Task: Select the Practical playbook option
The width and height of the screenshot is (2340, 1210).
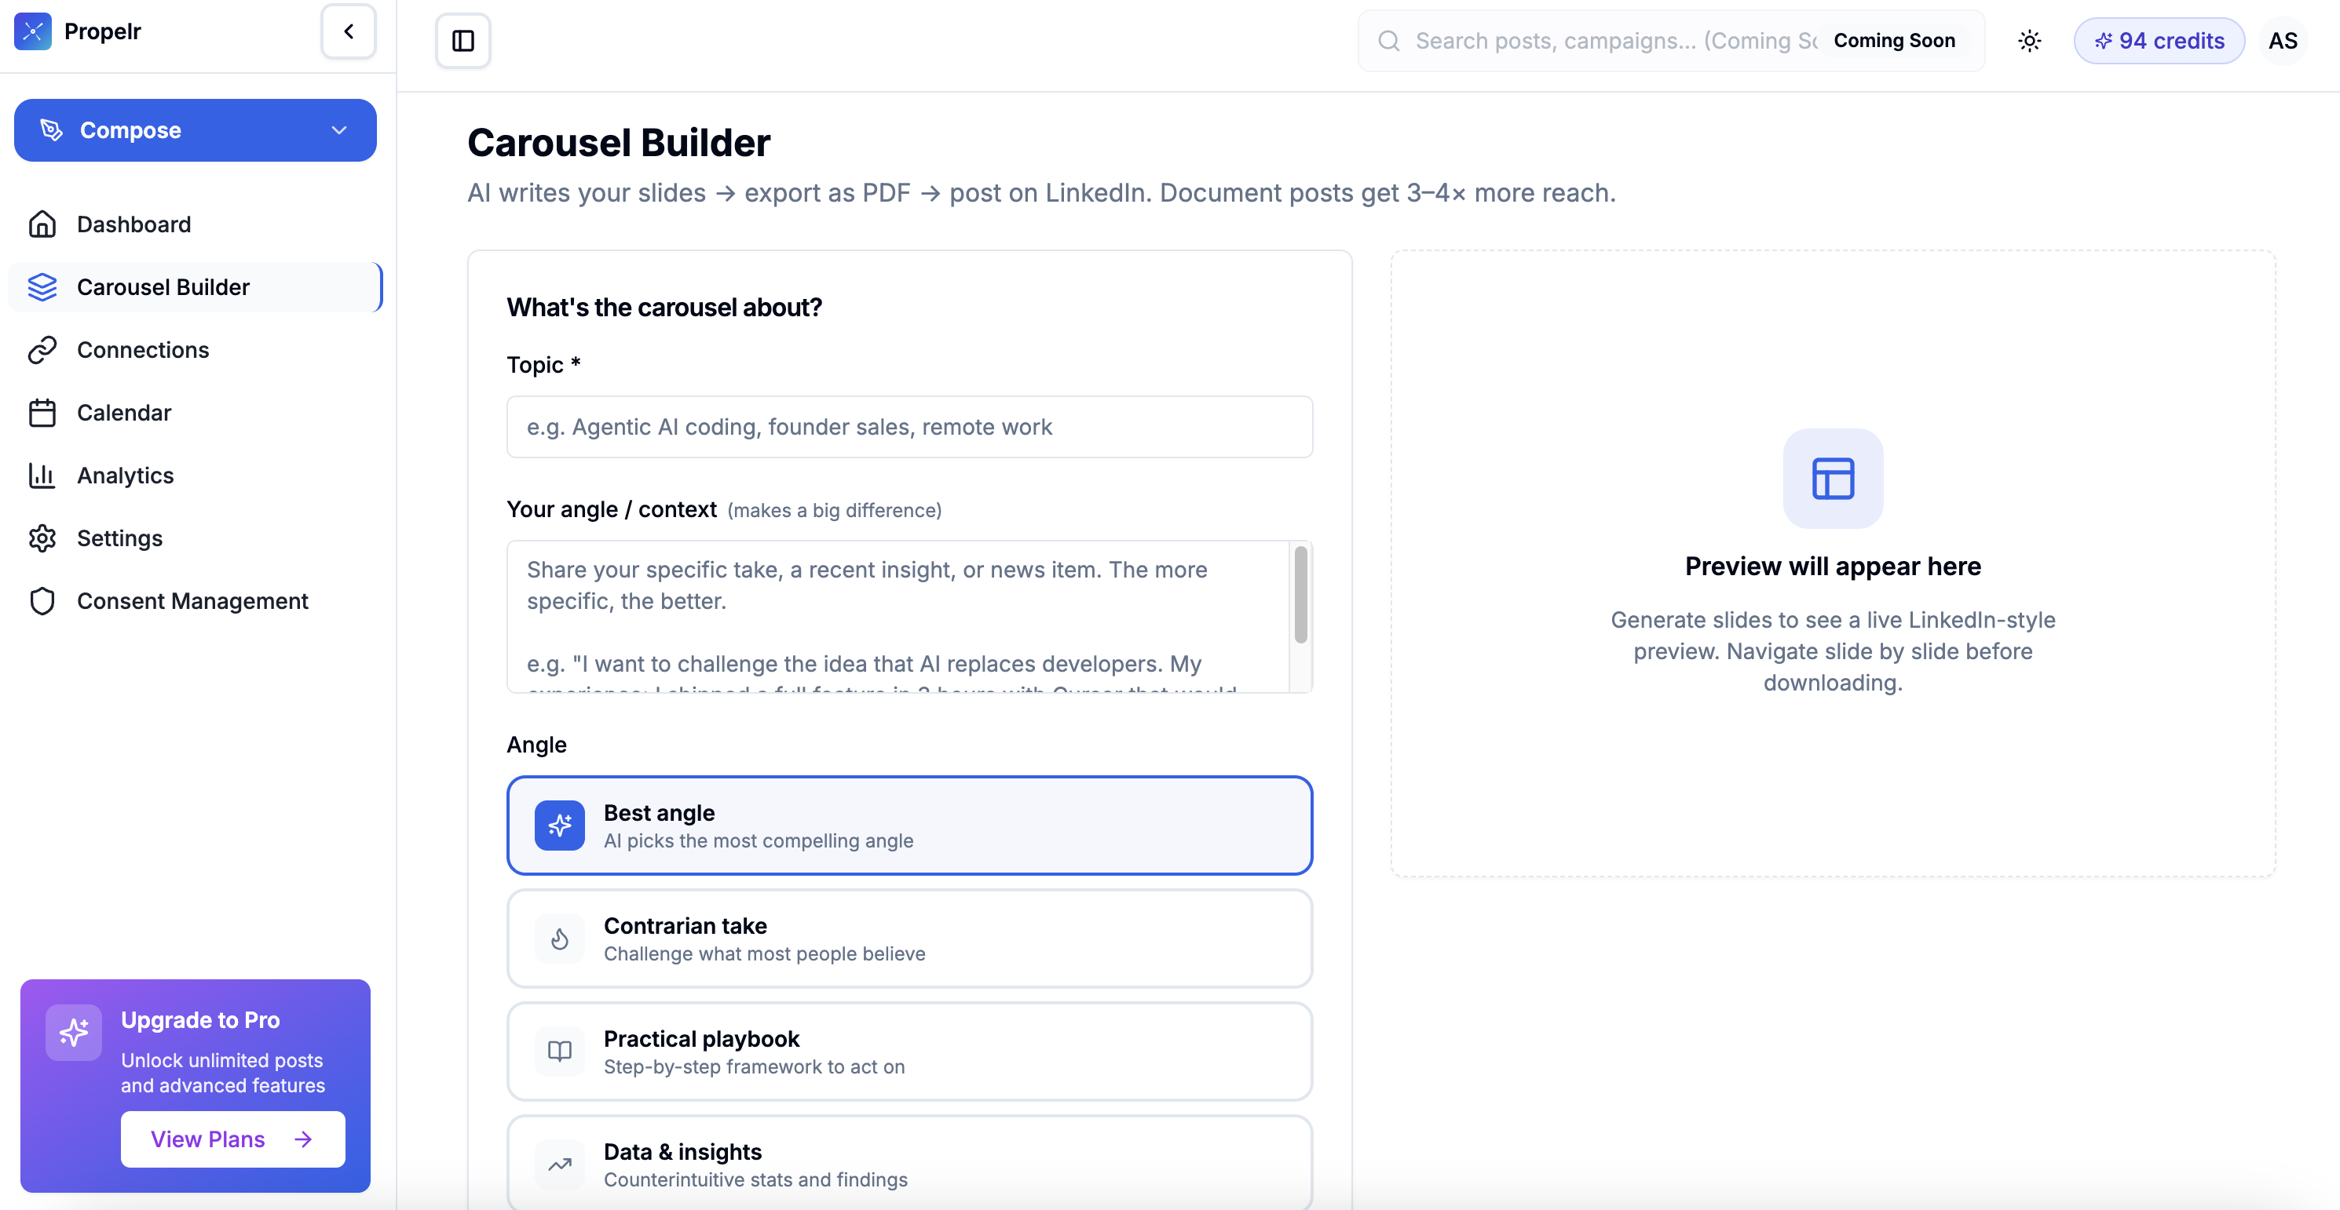Action: (909, 1051)
